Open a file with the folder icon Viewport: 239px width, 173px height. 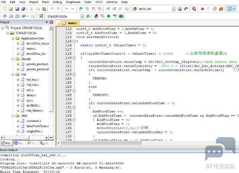[11, 9]
